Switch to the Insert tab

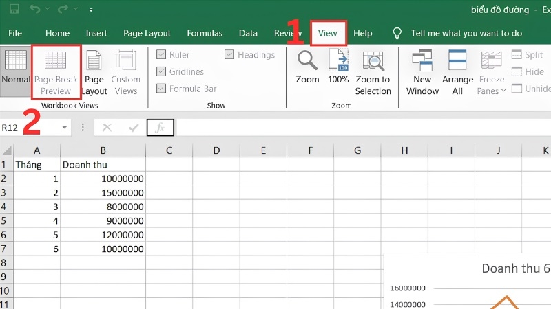pyautogui.click(x=96, y=33)
